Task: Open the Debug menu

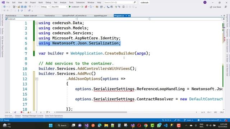Action: coord(48,3)
